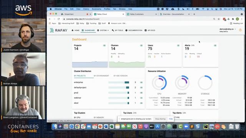
Task: Click the Storage utilization donut chart
Action: [205, 83]
